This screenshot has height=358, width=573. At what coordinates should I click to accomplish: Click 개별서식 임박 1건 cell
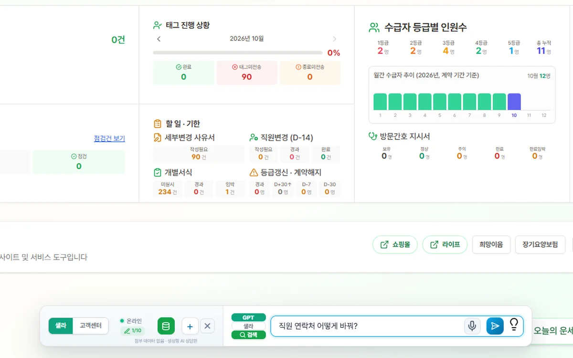coord(230,189)
